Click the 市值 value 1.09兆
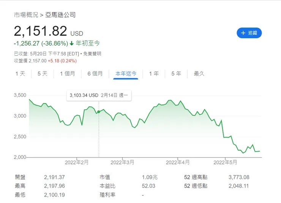This screenshot has height=203, width=281. pyautogui.click(x=150, y=177)
